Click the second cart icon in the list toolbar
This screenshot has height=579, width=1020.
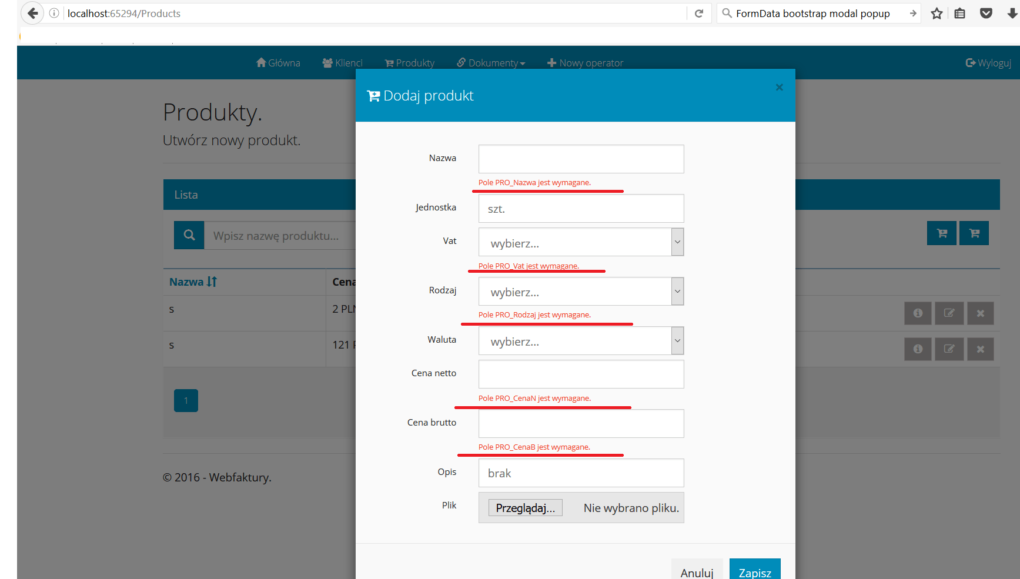pos(974,233)
